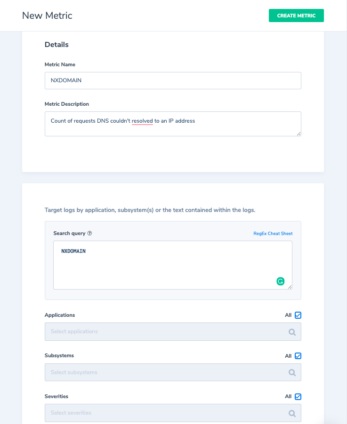Uncheck the Applications All checkbox
347x424 pixels.
click(x=298, y=315)
